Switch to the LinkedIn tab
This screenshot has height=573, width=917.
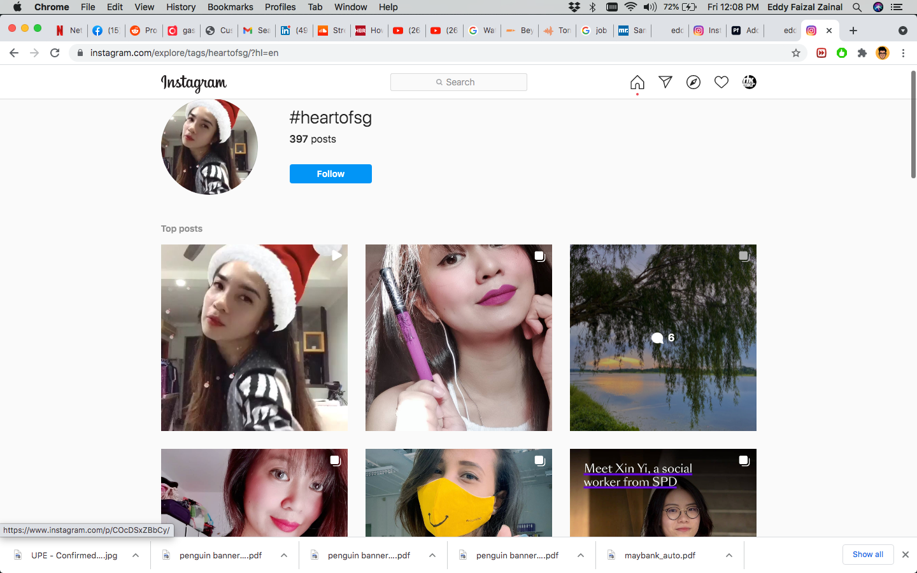294,31
